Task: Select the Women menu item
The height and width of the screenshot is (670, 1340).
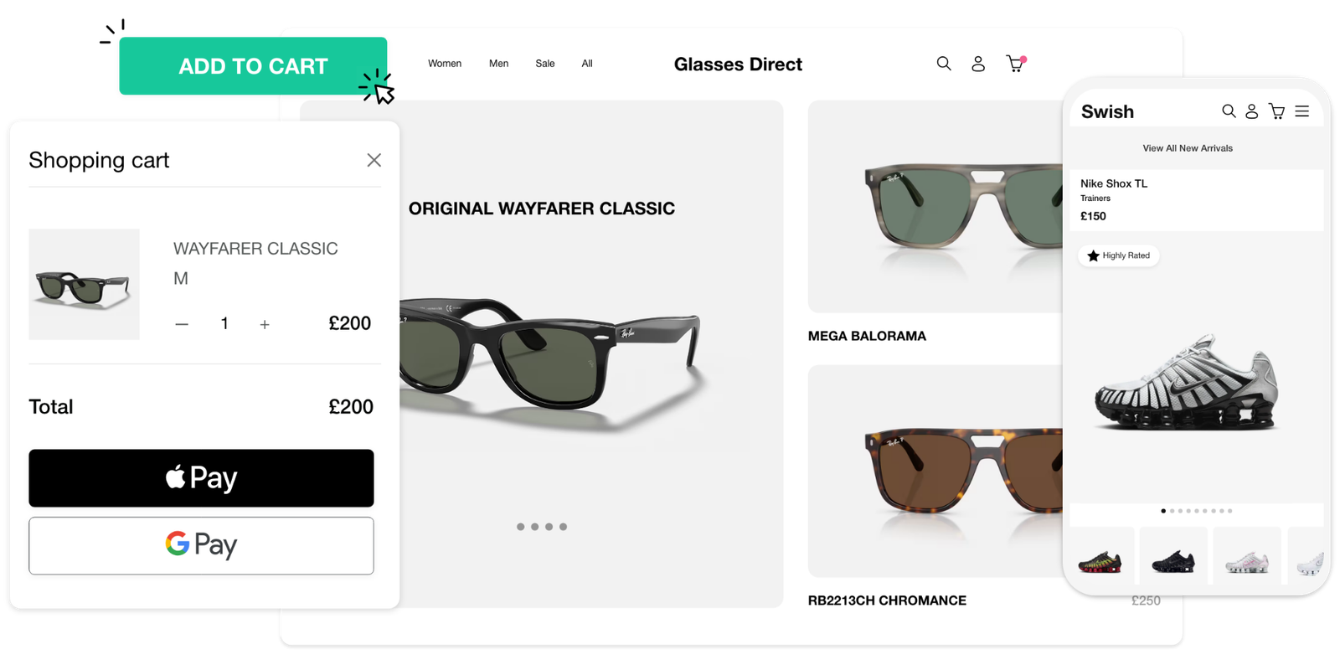Action: click(445, 64)
